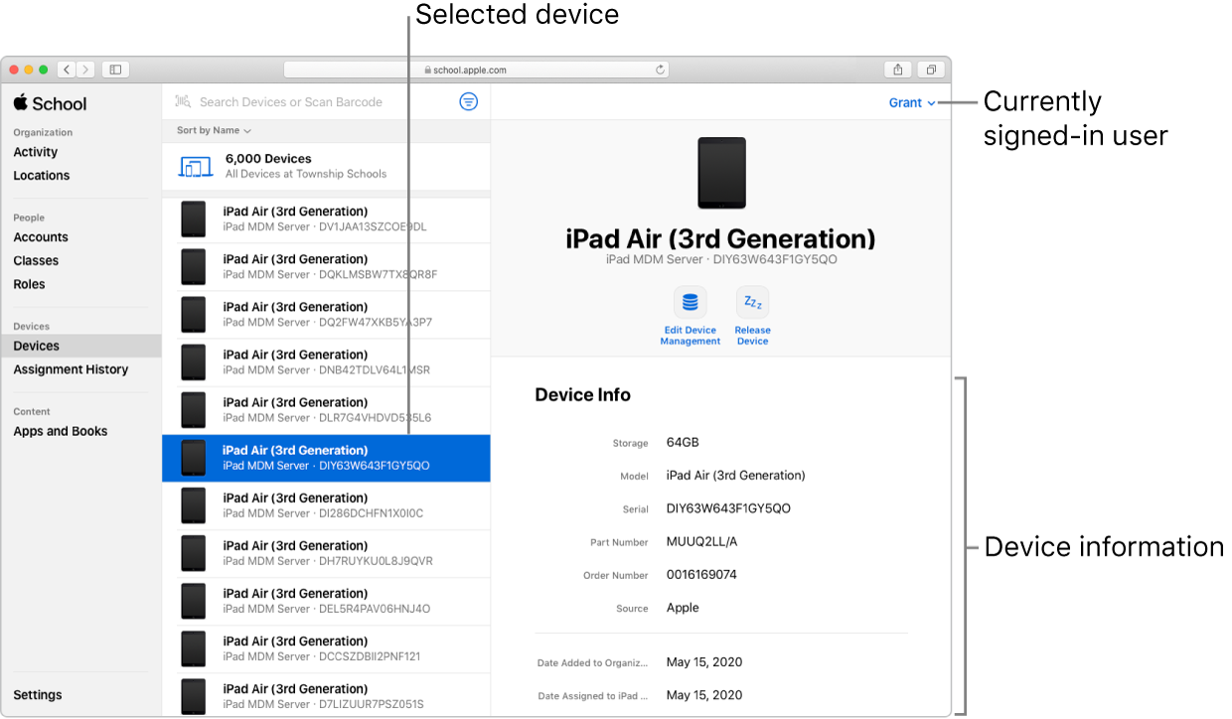
Task: Show all tabs overview in Safari
Action: tap(931, 70)
